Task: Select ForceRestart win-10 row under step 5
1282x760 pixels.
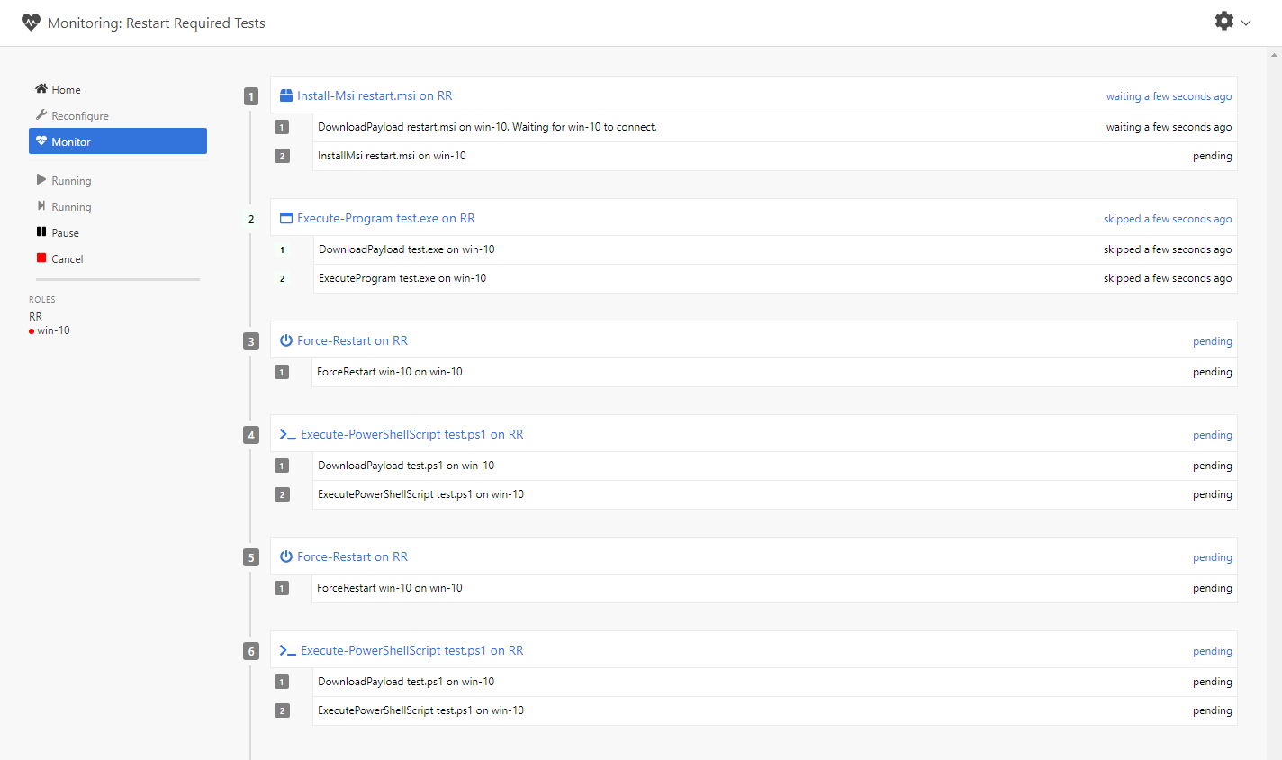Action: click(774, 588)
